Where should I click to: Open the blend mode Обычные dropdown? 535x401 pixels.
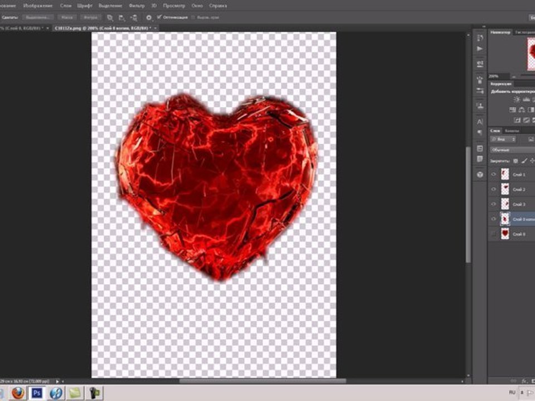click(513, 150)
